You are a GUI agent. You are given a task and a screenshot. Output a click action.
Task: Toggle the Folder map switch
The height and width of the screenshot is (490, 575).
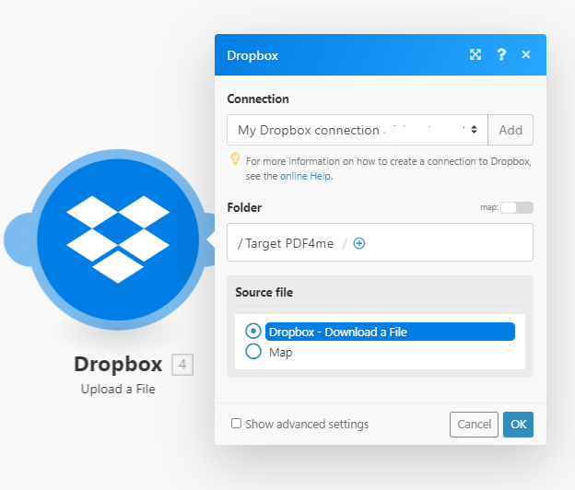tap(517, 207)
